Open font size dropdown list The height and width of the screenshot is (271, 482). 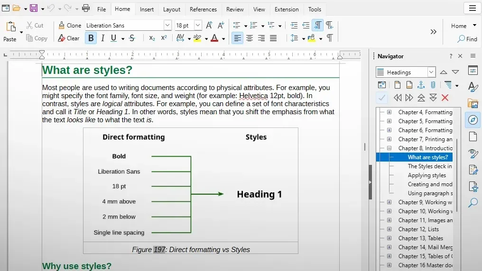coord(198,25)
